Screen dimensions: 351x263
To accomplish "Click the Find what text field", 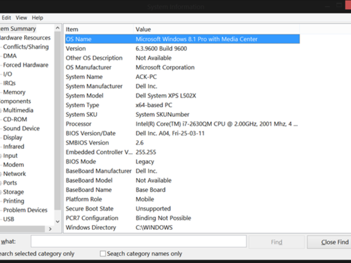I will [x=139, y=242].
